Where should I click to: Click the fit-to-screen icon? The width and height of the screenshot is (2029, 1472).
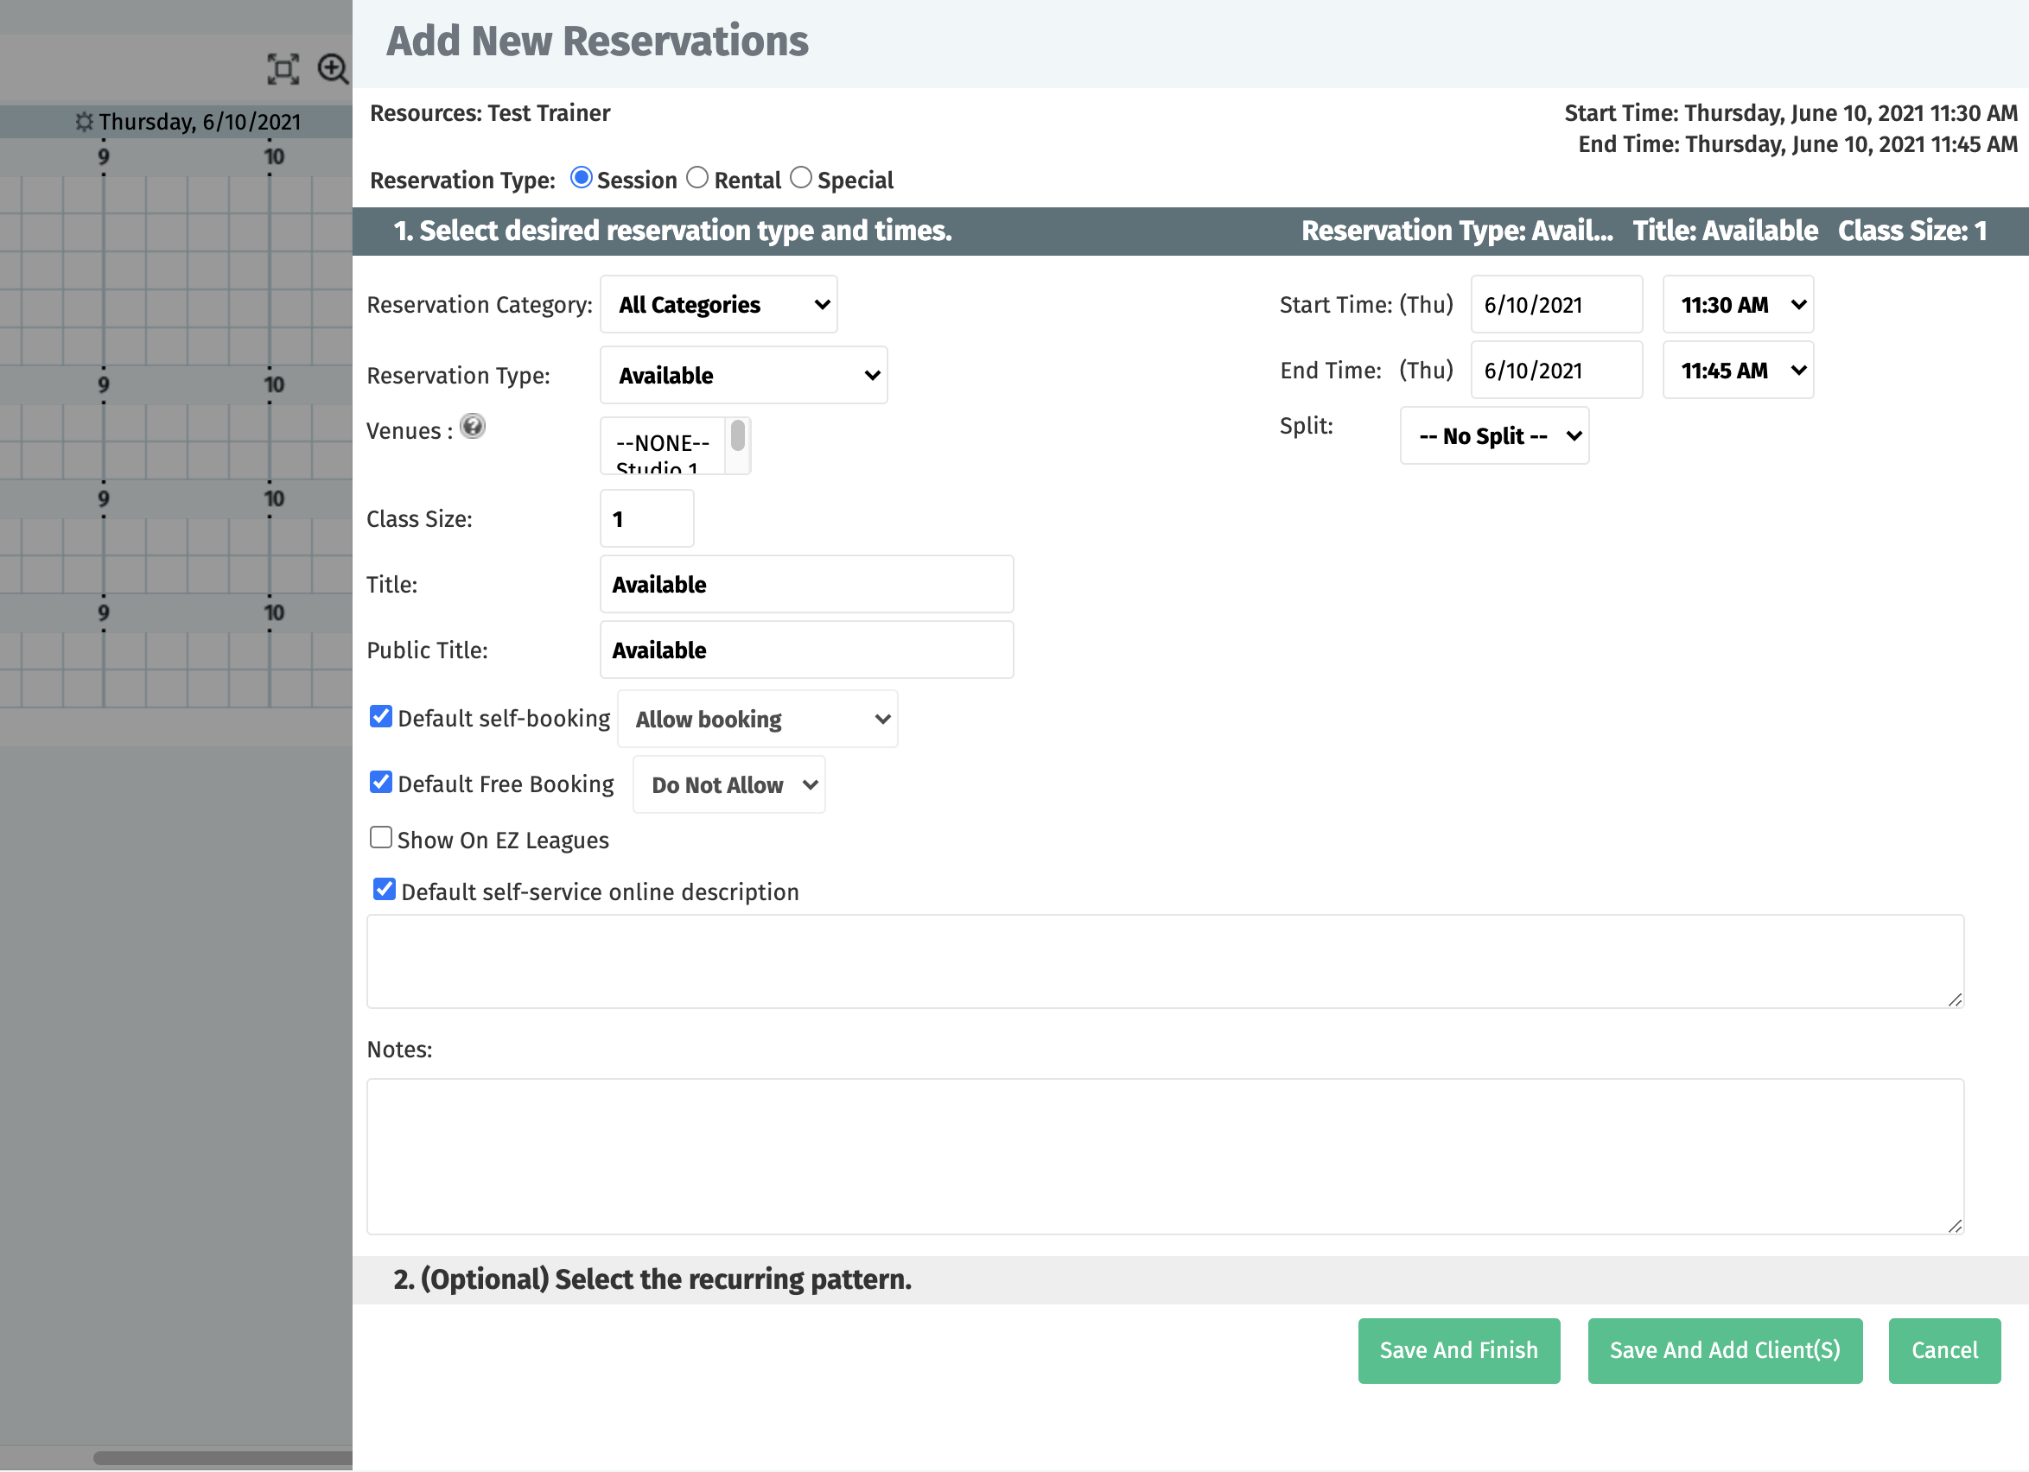pyautogui.click(x=283, y=69)
